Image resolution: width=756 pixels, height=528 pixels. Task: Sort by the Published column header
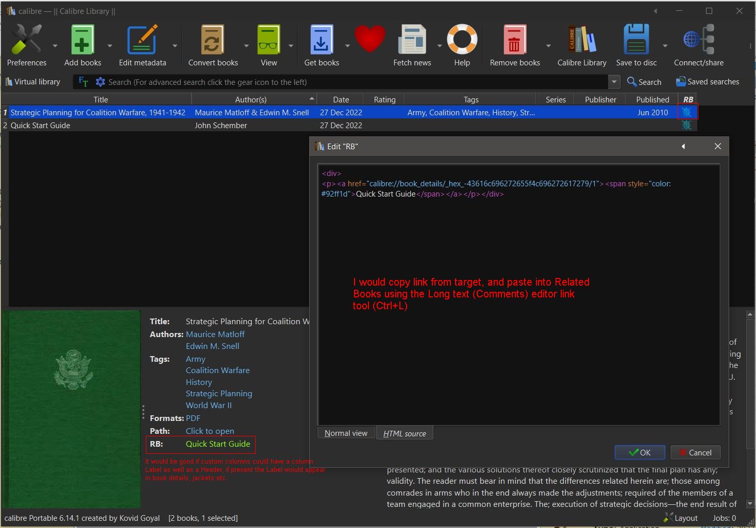click(x=652, y=99)
